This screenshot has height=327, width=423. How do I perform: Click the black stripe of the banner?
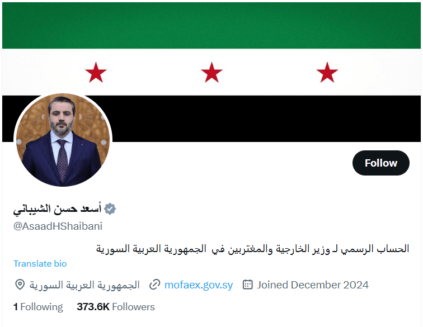point(252,119)
